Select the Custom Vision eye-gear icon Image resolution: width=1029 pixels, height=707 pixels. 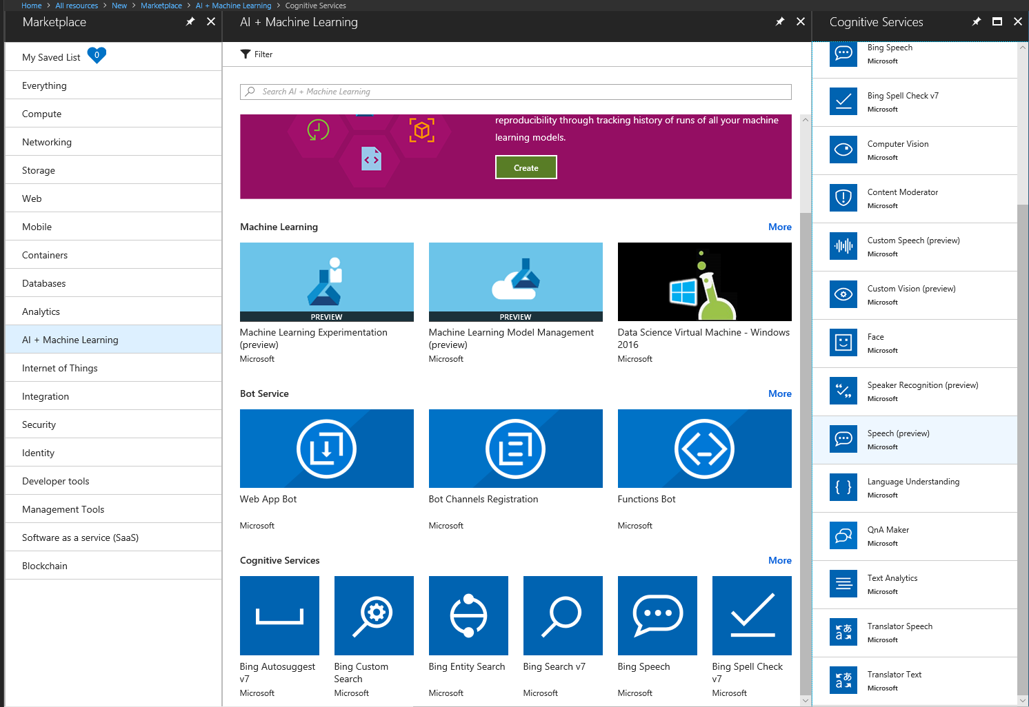click(x=843, y=294)
